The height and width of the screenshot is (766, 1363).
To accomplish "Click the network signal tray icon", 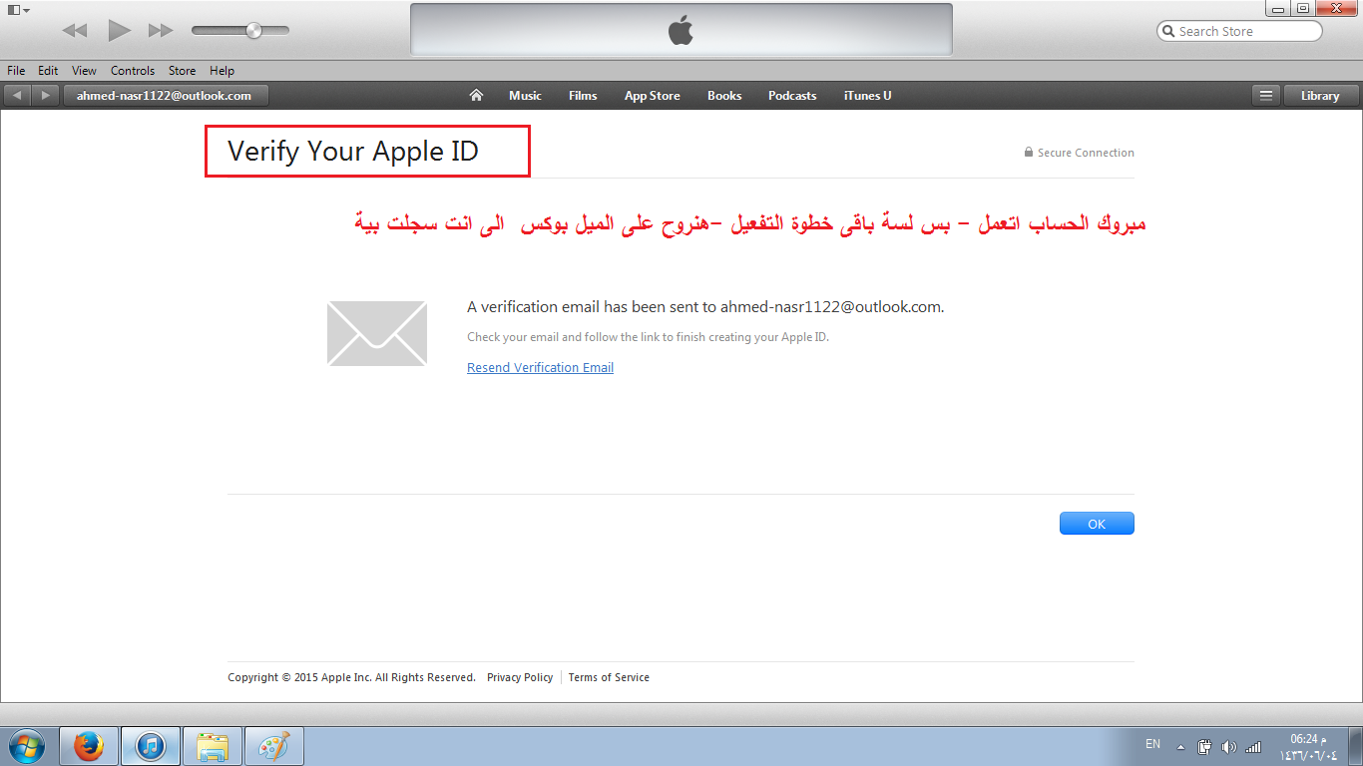I will (1253, 746).
